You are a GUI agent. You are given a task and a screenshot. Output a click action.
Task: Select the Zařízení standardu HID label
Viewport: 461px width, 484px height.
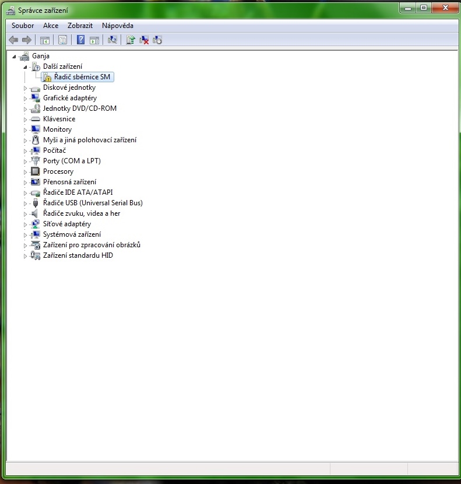(x=78, y=255)
